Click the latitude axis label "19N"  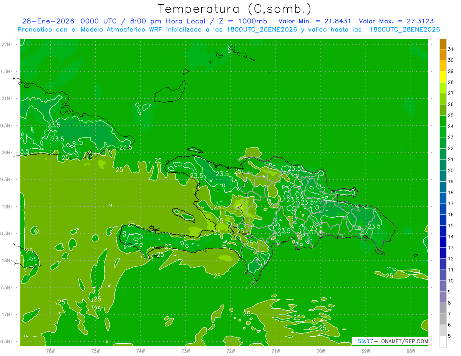6,206
